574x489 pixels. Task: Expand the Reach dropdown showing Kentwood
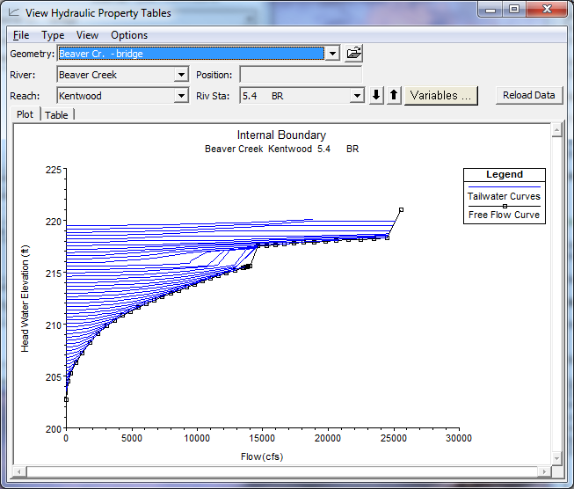pos(181,96)
